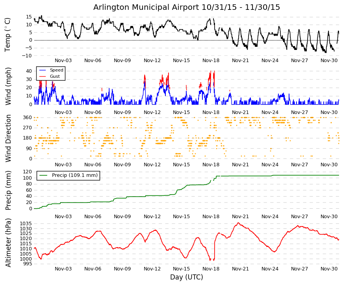Click the 360 wind direction y-axis value
This screenshot has width=343, height=285.
(x=28, y=118)
